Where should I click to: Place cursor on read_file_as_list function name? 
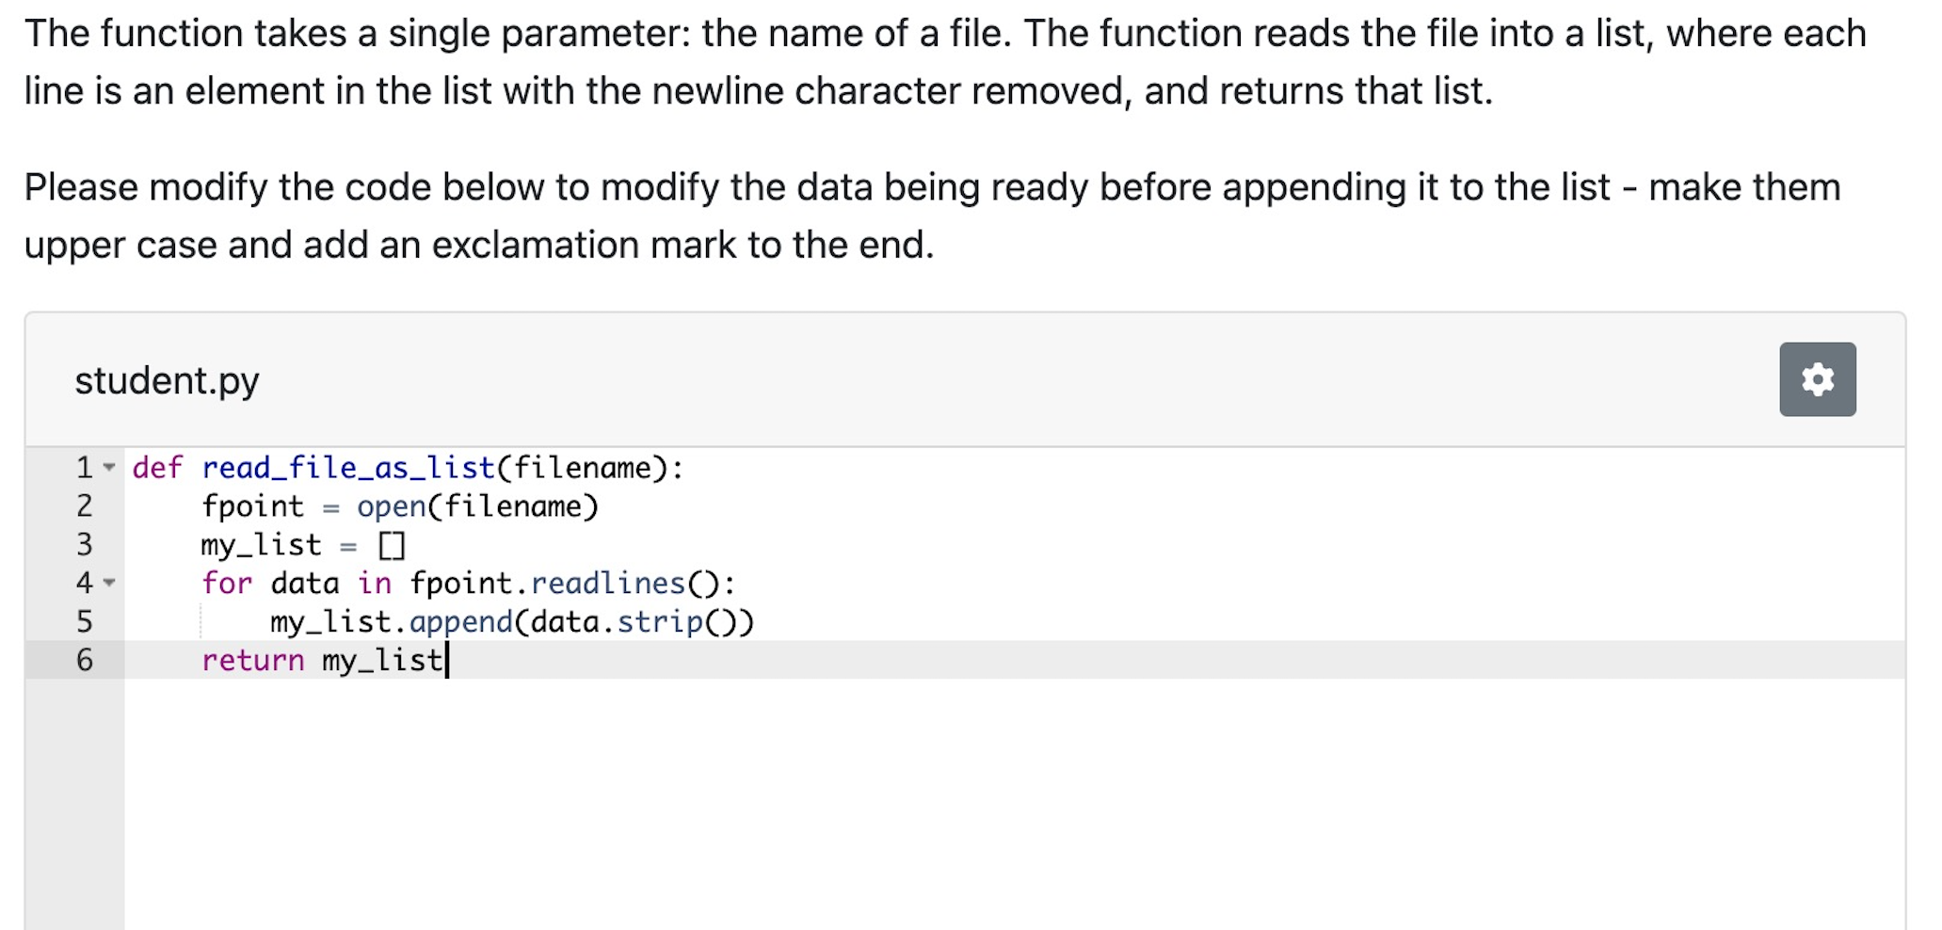[348, 468]
